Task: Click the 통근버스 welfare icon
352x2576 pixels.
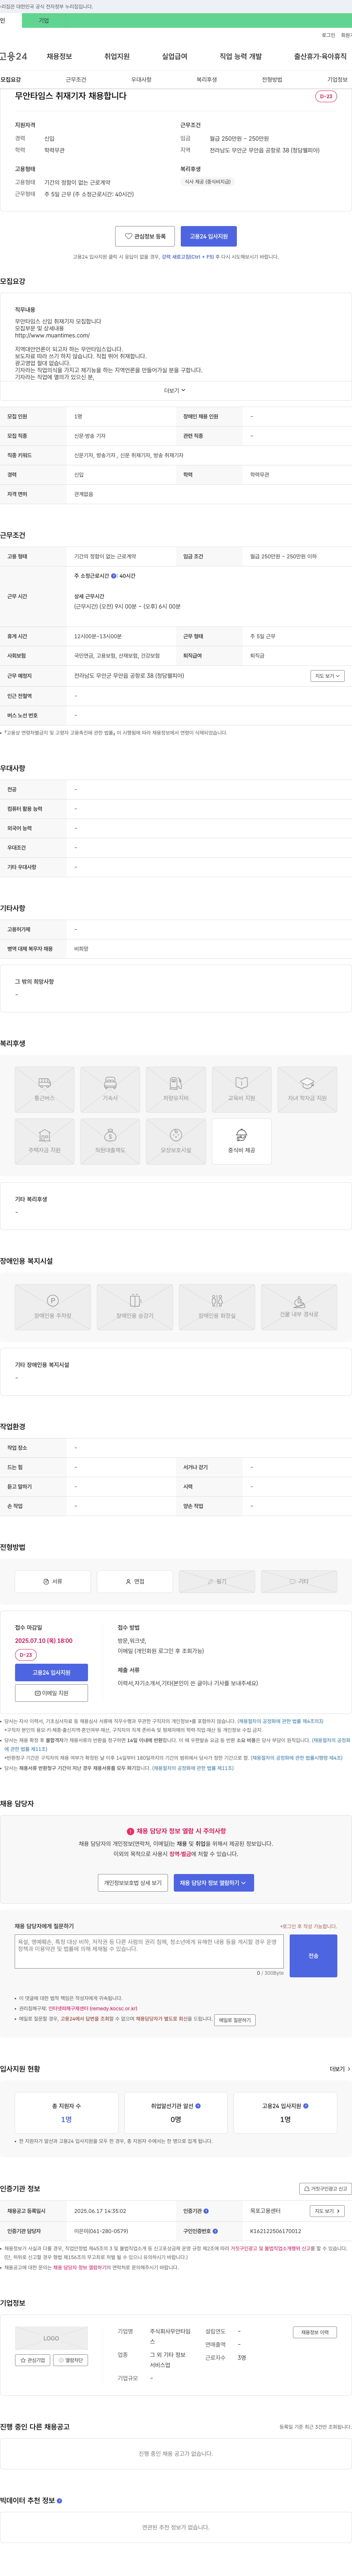Action: (45, 1090)
